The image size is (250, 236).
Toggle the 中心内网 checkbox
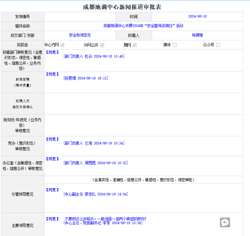pyautogui.click(x=63, y=45)
